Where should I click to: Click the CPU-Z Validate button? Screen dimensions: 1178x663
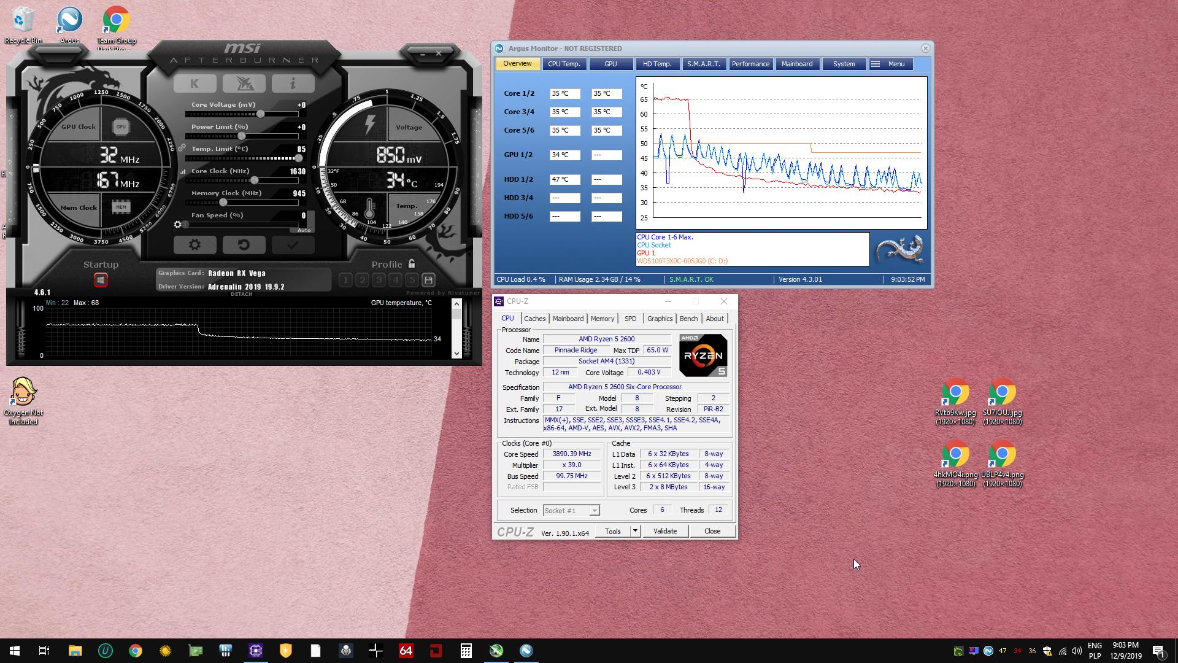pos(665,532)
